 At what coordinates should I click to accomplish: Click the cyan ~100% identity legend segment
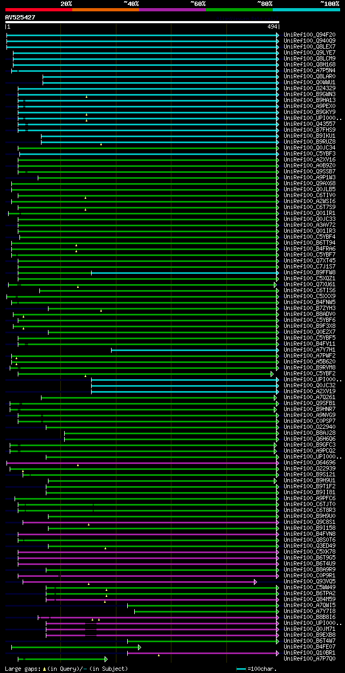[306, 10]
